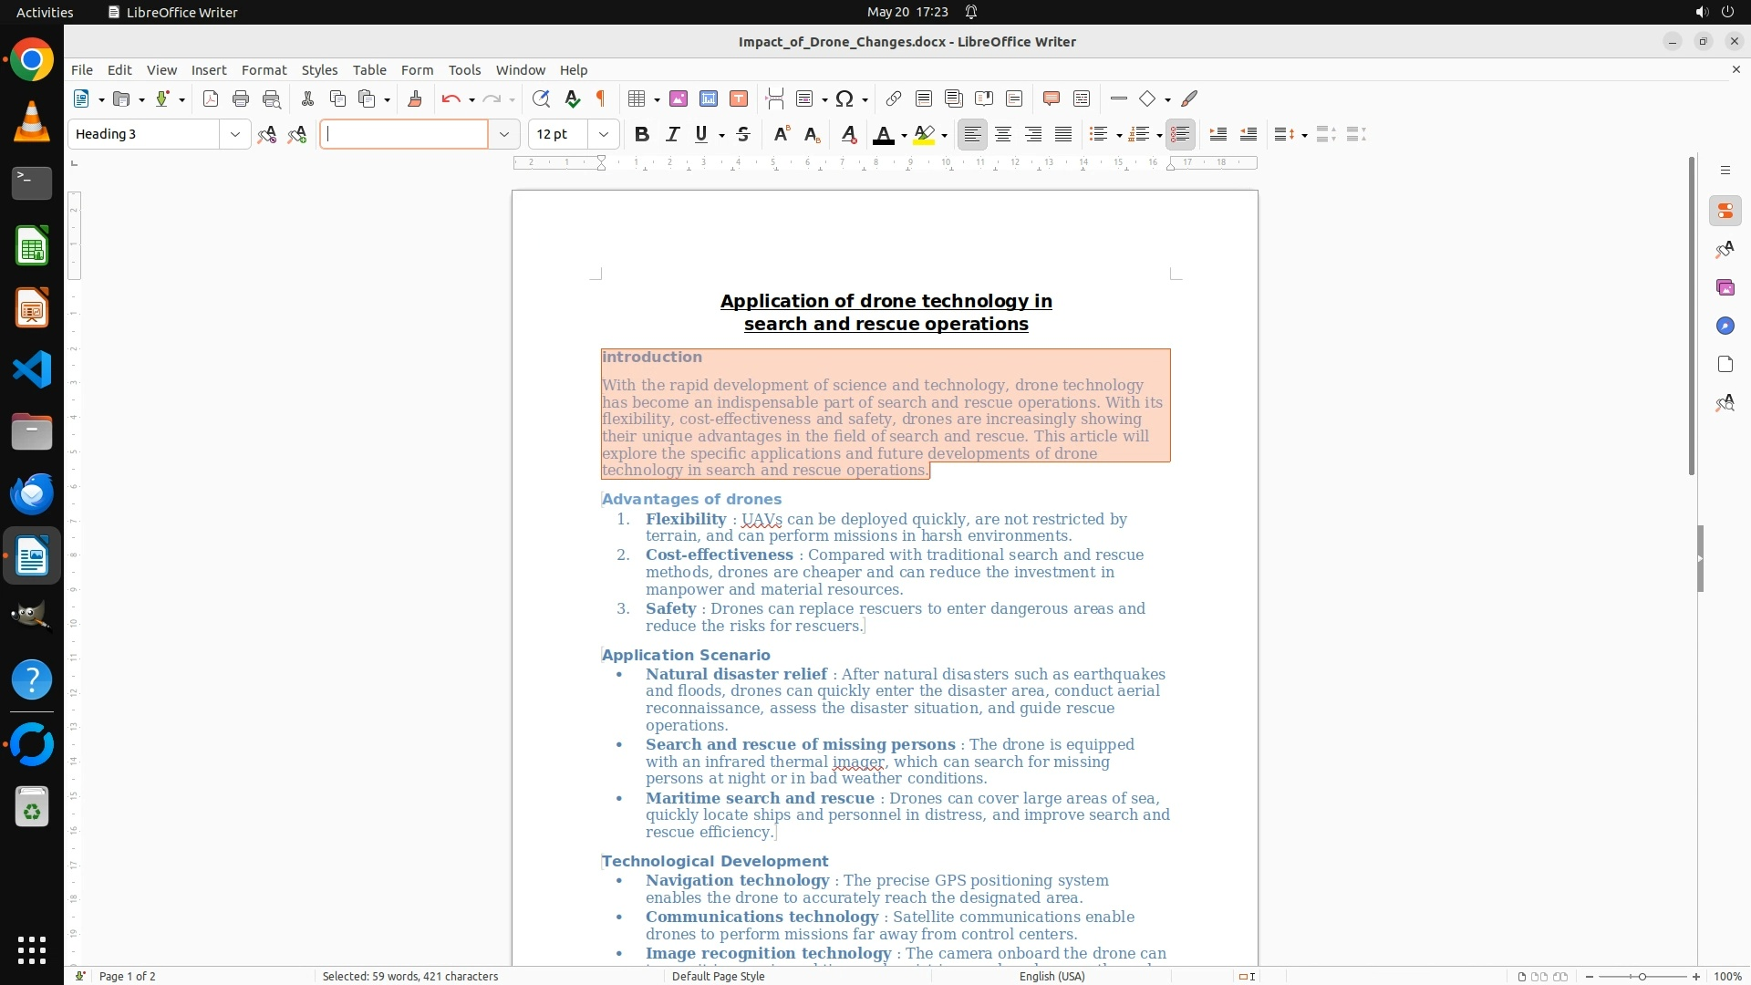Open the Navigator sidebar panel
This screenshot has width=1751, height=985.
pyautogui.click(x=1725, y=326)
